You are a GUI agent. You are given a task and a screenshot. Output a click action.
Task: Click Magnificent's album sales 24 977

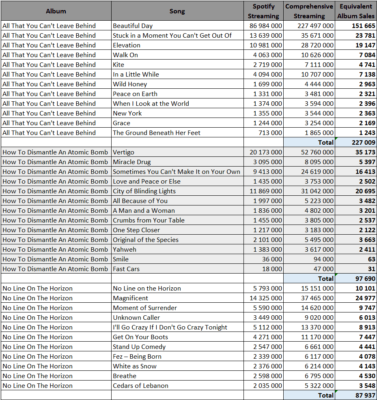[356, 298]
